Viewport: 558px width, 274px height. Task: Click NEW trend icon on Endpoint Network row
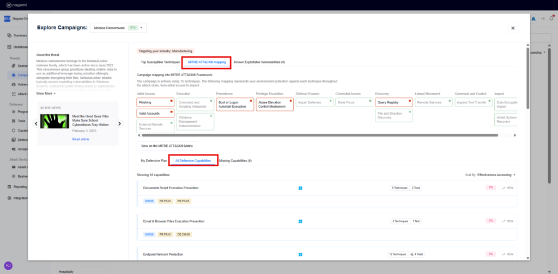pos(504,254)
